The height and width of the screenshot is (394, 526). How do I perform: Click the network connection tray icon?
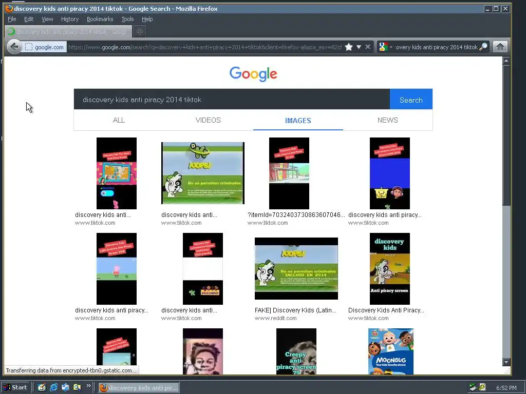coord(473,387)
